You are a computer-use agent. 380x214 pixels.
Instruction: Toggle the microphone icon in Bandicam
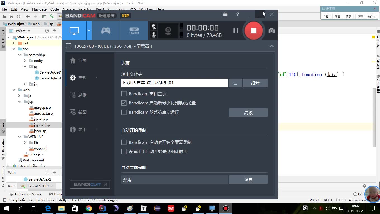(153, 35)
